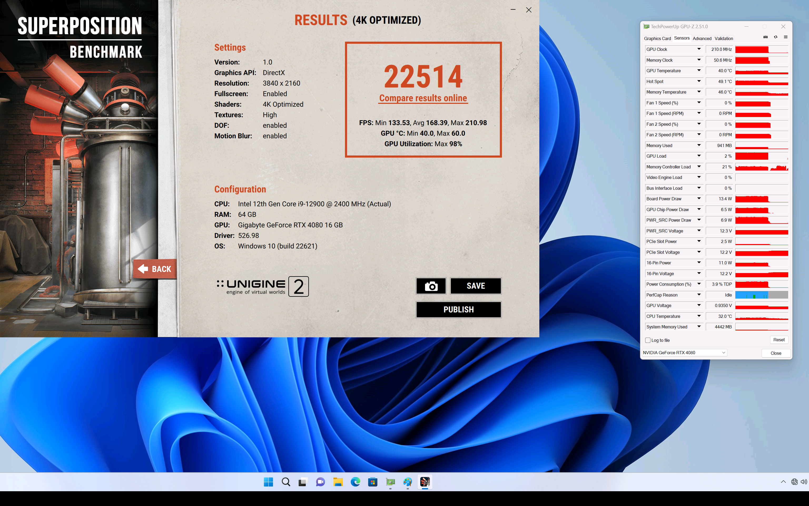The width and height of the screenshot is (809, 506).
Task: Open the GPU Temperature sensor dropdown
Action: [x=699, y=71]
